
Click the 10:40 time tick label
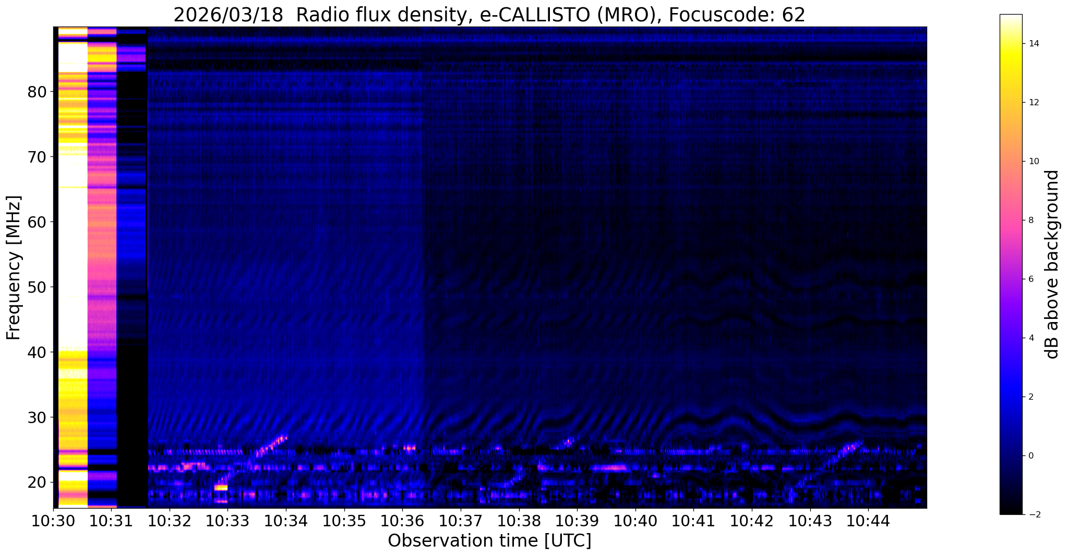click(635, 522)
